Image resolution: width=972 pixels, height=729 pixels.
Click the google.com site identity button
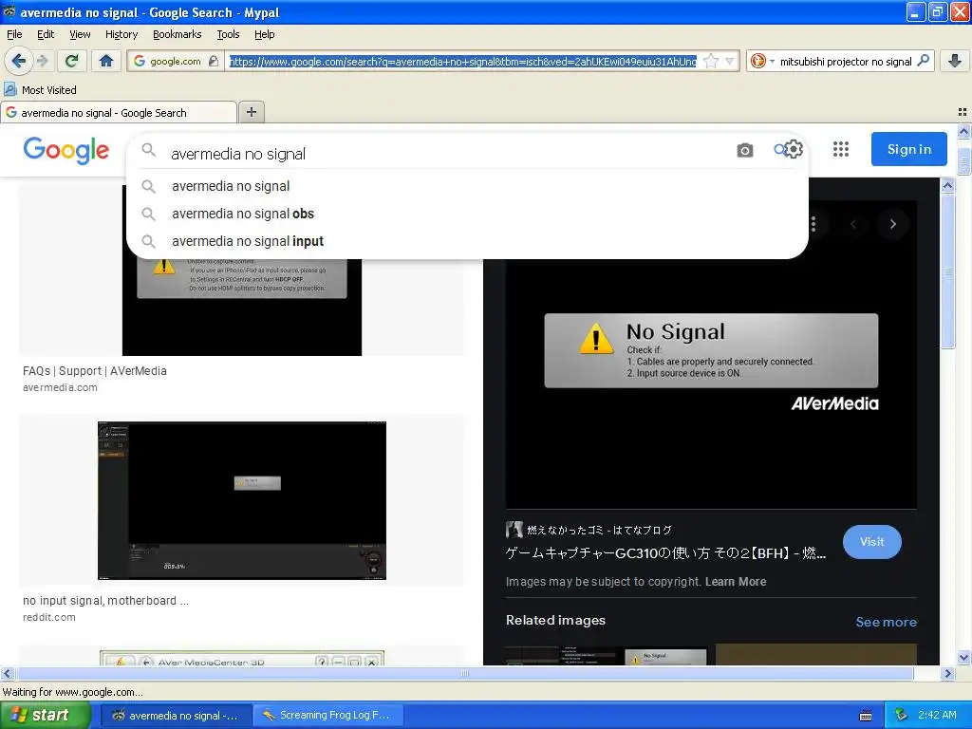point(175,61)
